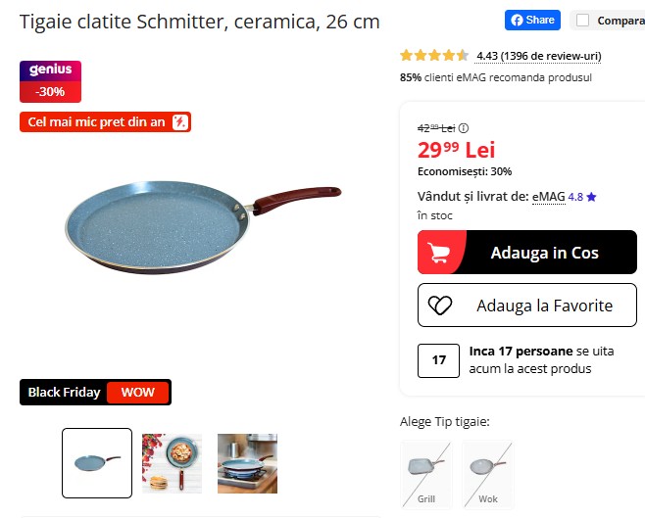
Task: Click the lightning icon on lowest price badge
Action: pos(179,121)
